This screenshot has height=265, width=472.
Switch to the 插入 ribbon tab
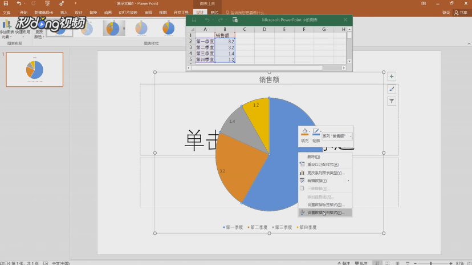coord(64,13)
